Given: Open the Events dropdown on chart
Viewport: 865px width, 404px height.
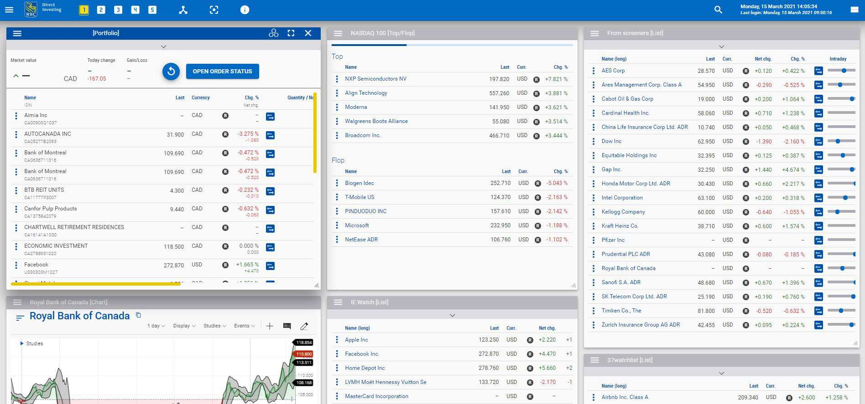Looking at the screenshot, I should pos(245,326).
